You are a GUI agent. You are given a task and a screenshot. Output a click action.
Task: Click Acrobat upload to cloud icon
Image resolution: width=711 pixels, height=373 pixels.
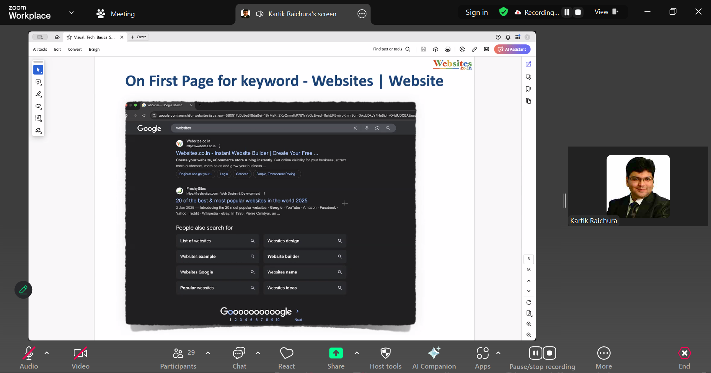435,49
